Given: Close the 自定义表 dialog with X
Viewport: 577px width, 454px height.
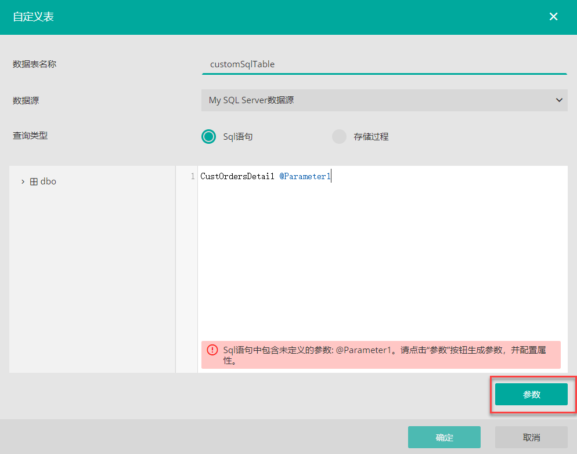Looking at the screenshot, I should (553, 17).
